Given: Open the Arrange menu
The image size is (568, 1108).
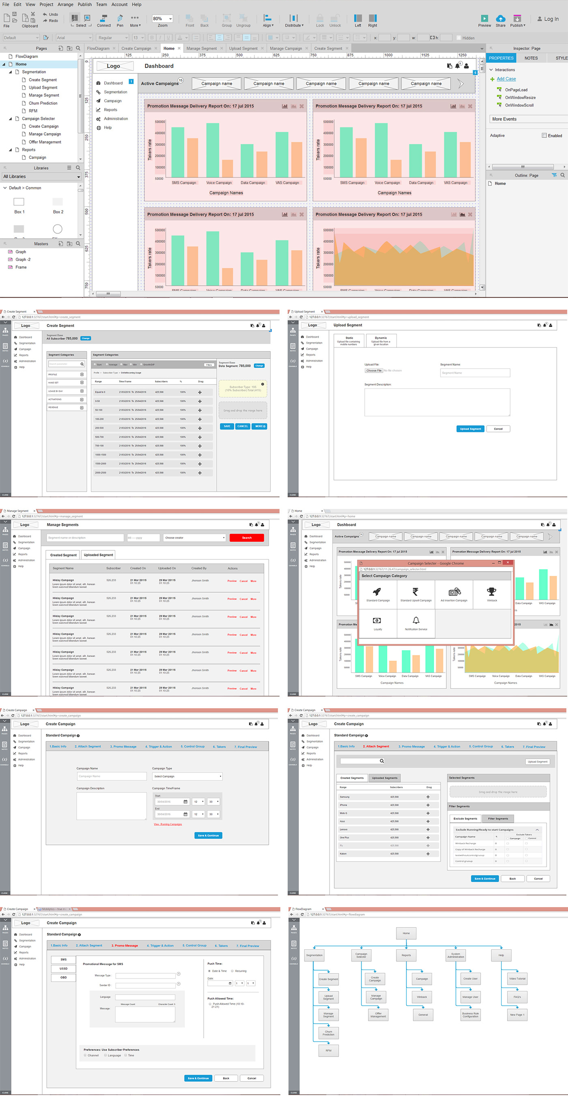Looking at the screenshot, I should click(65, 4).
